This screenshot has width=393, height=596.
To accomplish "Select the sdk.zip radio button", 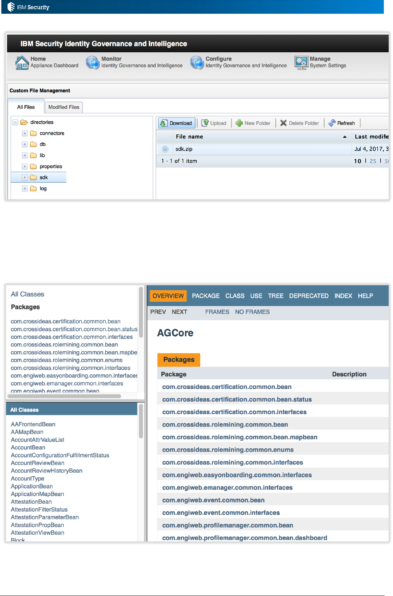I will 165,149.
